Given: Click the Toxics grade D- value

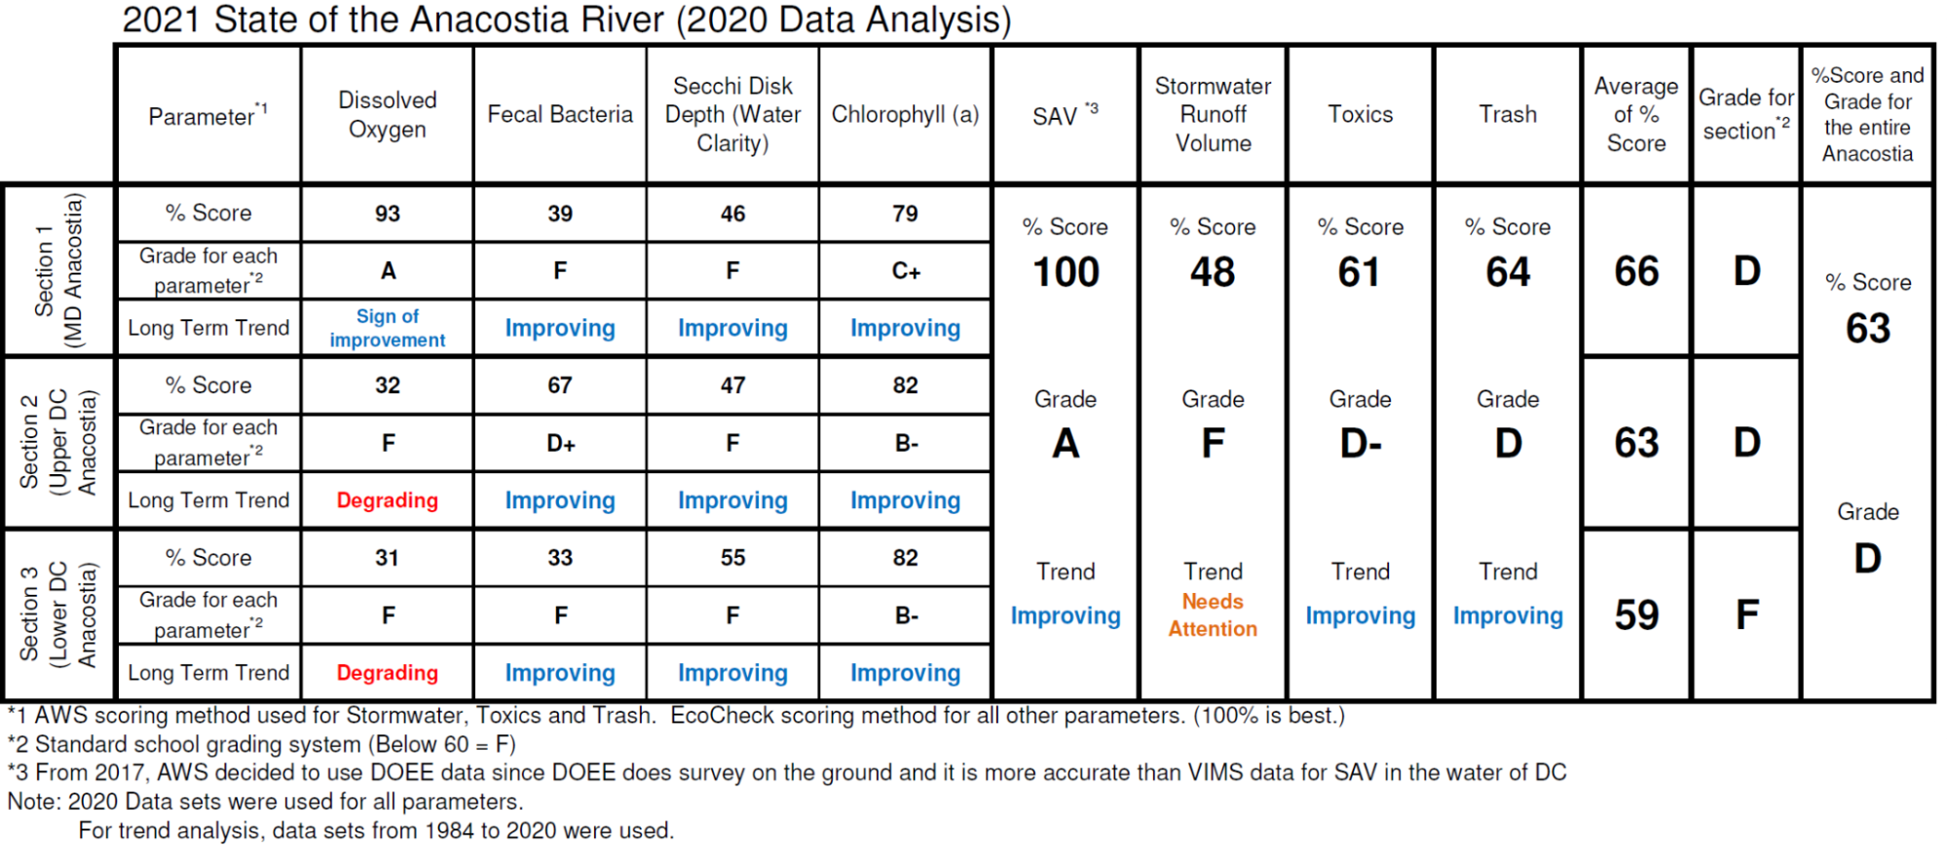Looking at the screenshot, I should click(1360, 444).
